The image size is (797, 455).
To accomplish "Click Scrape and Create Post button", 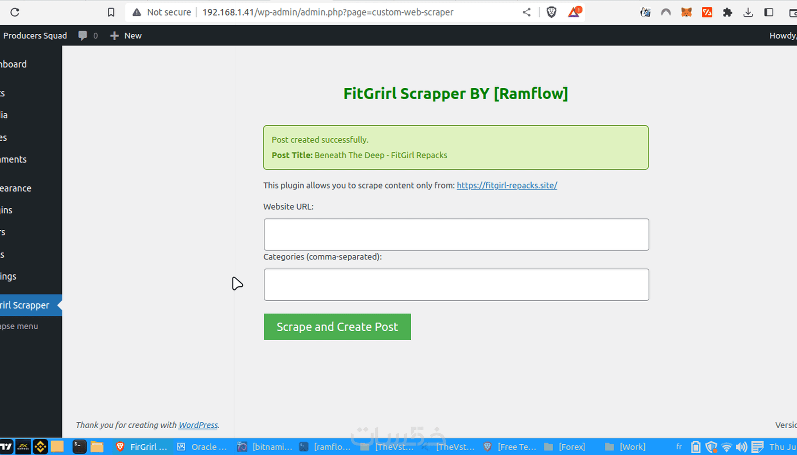I will pos(337,327).
